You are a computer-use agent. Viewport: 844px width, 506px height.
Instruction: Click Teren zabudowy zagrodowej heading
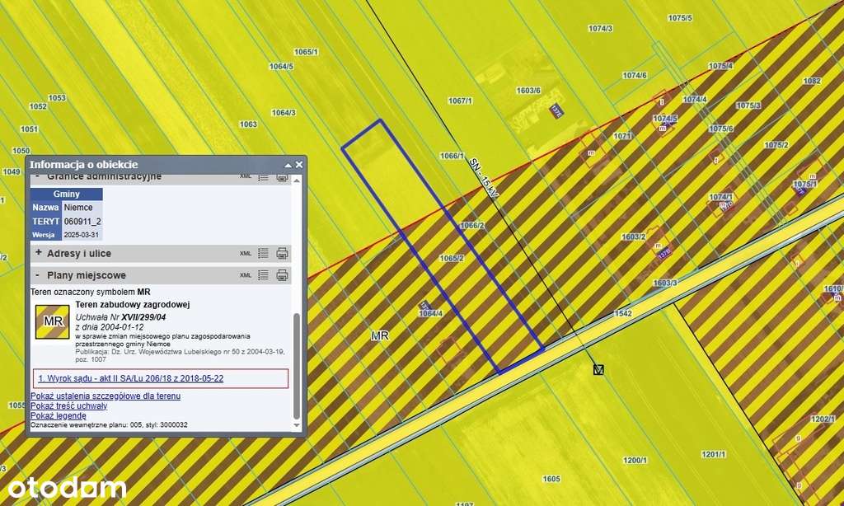133,305
